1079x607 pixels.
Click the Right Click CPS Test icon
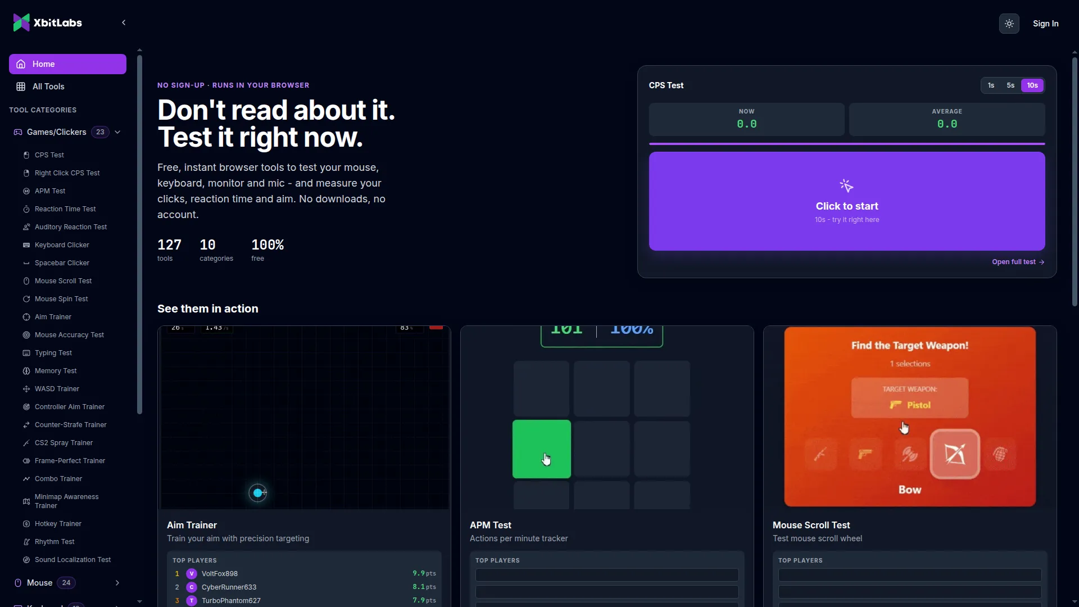pos(26,173)
